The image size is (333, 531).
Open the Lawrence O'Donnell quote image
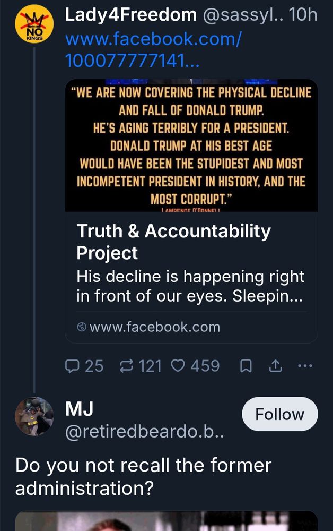coord(191,145)
